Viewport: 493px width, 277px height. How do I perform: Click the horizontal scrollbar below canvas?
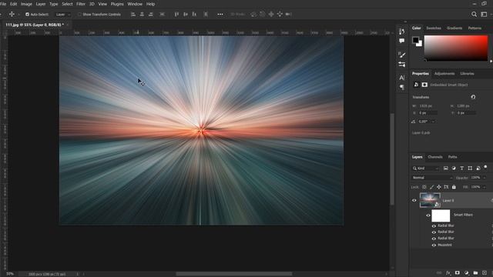(x=233, y=274)
